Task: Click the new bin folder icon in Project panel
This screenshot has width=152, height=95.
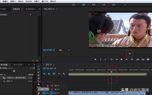Action: [x=14, y=71]
